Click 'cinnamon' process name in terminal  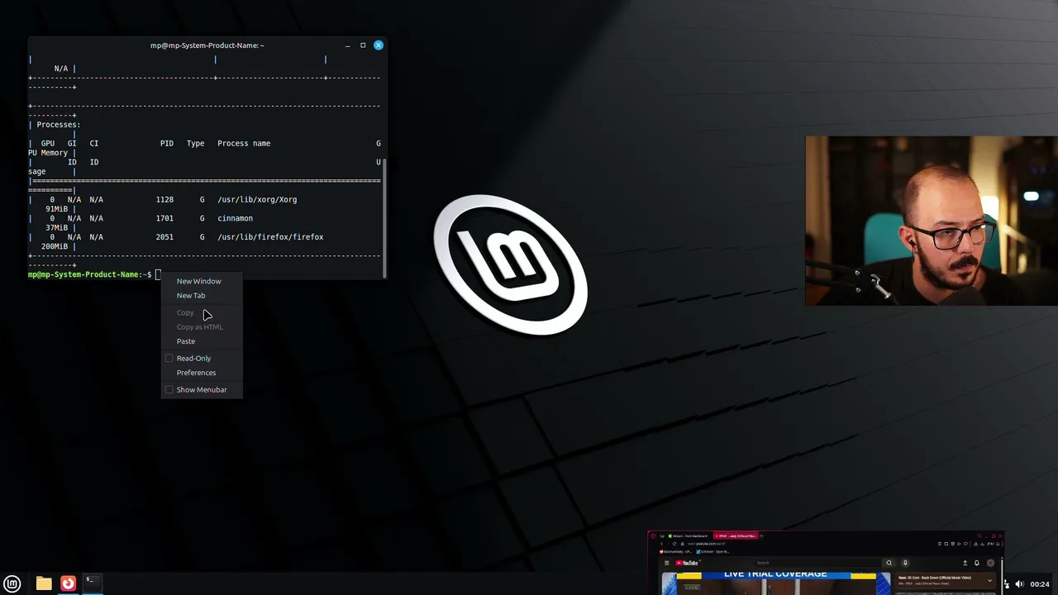coord(235,218)
